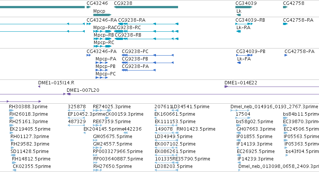Viewport: 319px width, 172px height.
Task: Click EST EK219405.5prime
Action: tap(30, 129)
